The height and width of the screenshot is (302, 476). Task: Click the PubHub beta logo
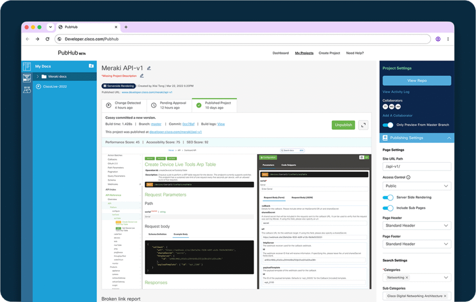(x=72, y=53)
